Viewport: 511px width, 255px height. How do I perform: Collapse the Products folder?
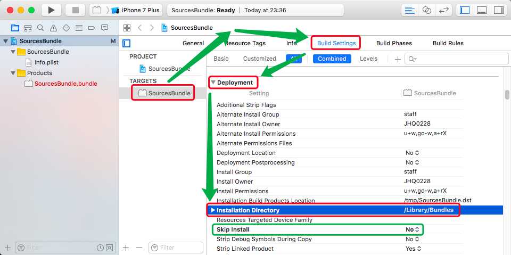click(13, 73)
